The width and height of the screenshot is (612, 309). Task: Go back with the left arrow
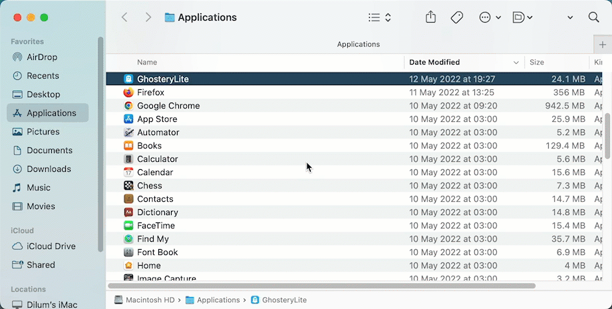[124, 17]
